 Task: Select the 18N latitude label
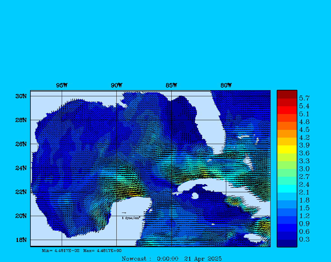coord(20,240)
